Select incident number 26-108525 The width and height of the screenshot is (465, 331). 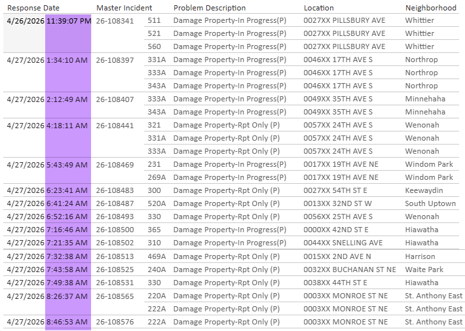point(115,270)
